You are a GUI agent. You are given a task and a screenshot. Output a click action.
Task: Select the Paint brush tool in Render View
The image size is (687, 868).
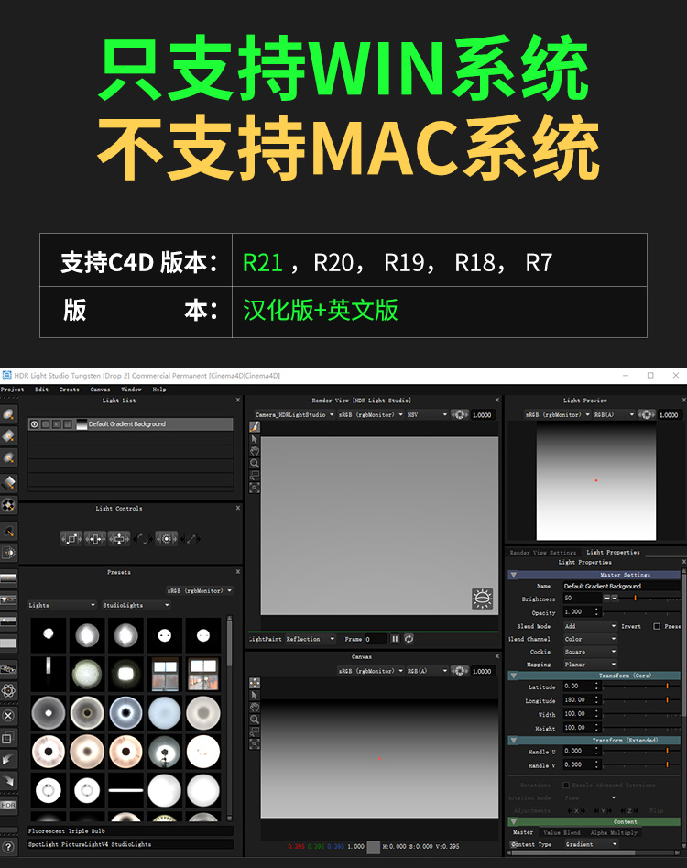(x=255, y=427)
